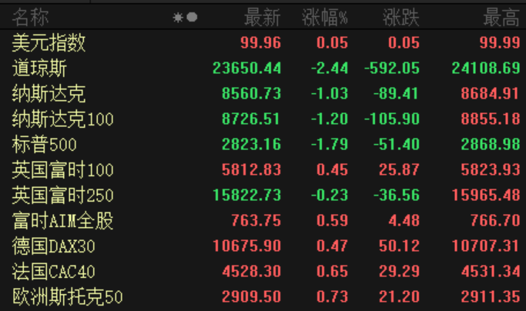Viewport: 526px width, 311px height.
Task: Sort by the 涨跌 column header
Action: click(x=401, y=18)
